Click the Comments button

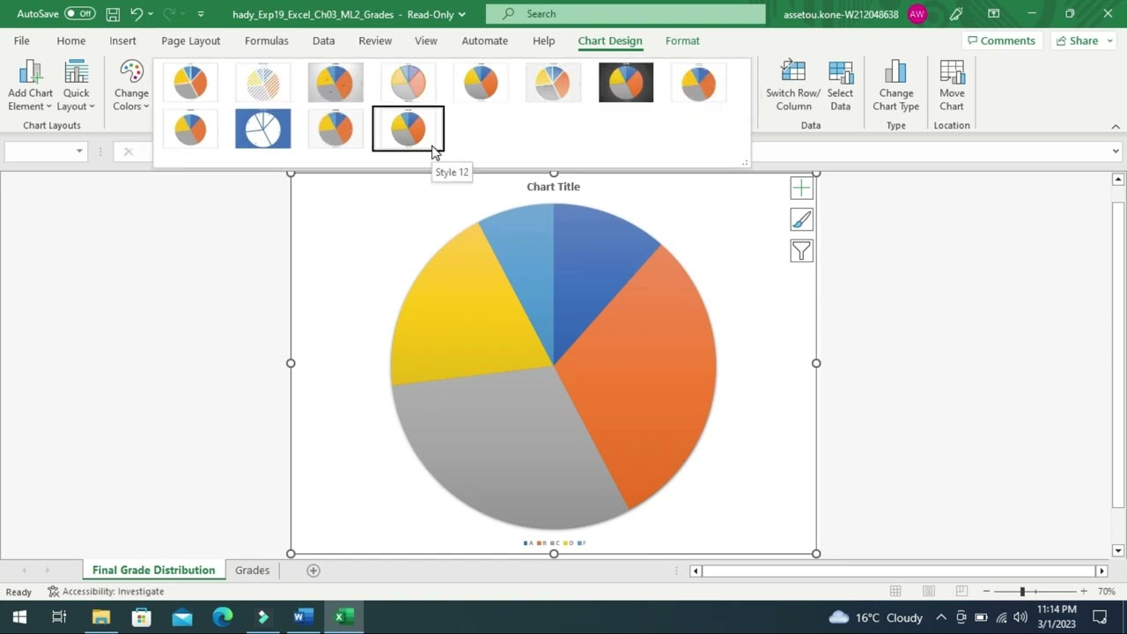point(1000,41)
